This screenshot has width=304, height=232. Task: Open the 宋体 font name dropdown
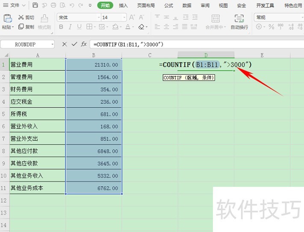(x=99, y=17)
